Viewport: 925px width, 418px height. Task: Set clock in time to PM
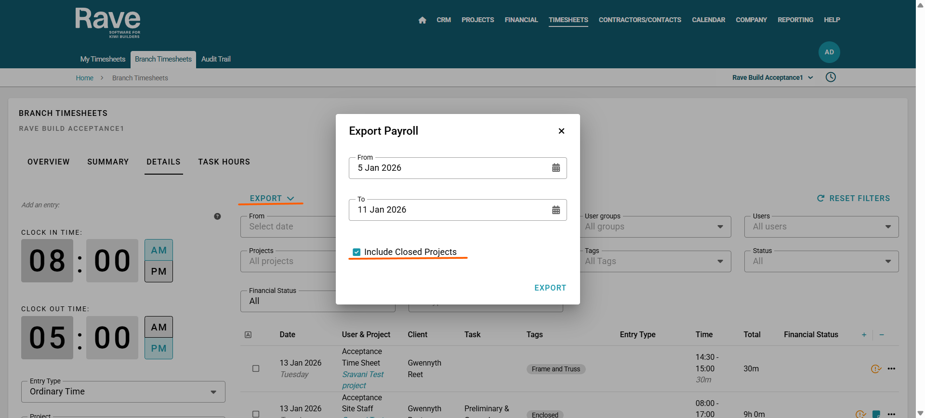click(x=159, y=271)
